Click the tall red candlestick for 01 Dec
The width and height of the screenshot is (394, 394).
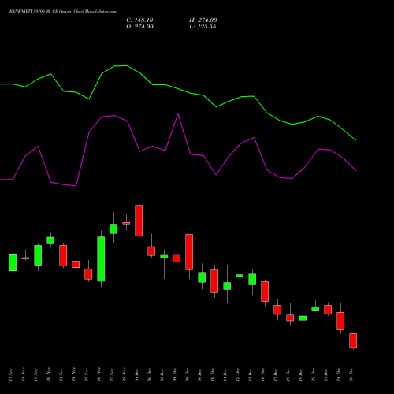click(139, 221)
